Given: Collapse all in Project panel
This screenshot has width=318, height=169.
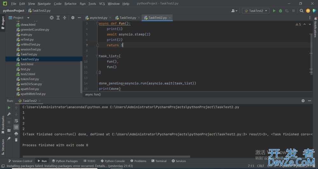Looking at the screenshot, I should pyautogui.click(x=65, y=18).
